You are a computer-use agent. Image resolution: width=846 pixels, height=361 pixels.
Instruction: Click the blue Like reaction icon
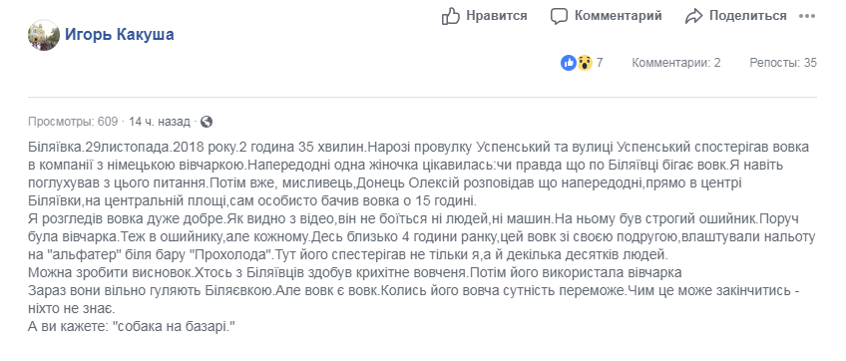coord(568,63)
